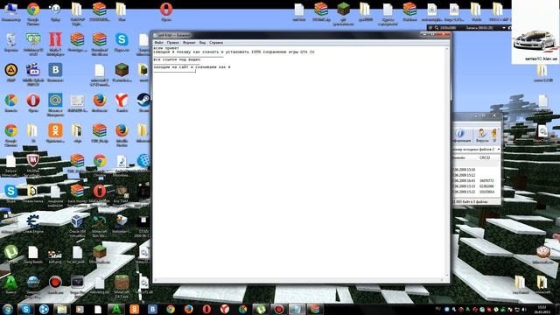Select the film clapper video app shortcut
Screen dimensions: 560x315
pos(33,73)
